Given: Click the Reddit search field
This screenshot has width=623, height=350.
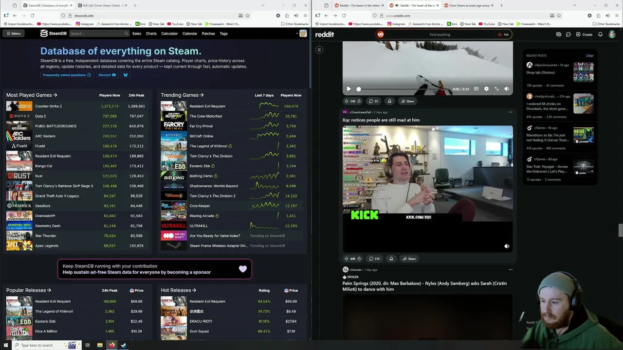Looking at the screenshot, I should point(440,35).
